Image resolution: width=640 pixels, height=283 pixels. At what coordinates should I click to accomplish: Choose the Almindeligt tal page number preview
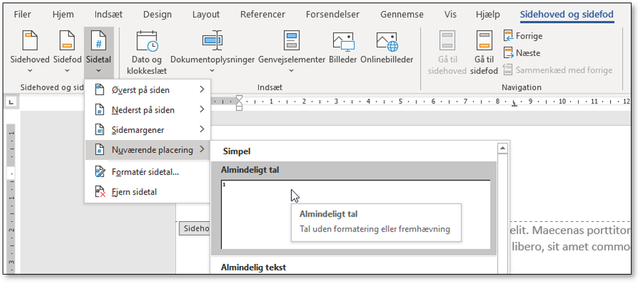(355, 214)
